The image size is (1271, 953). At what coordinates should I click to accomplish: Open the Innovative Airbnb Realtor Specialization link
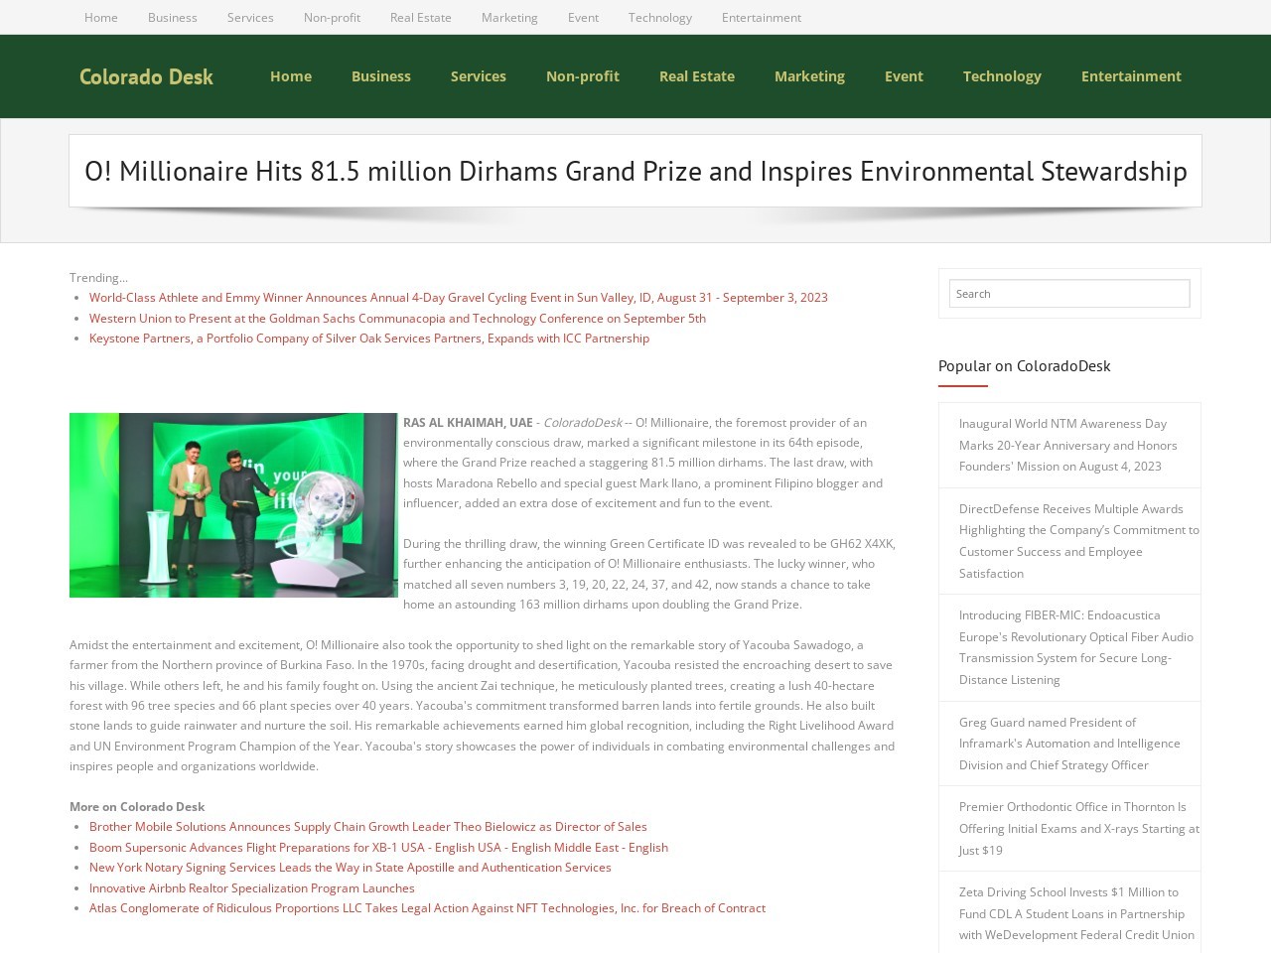pos(251,888)
